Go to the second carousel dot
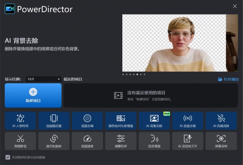This screenshot has height=165, width=243. 127,75
